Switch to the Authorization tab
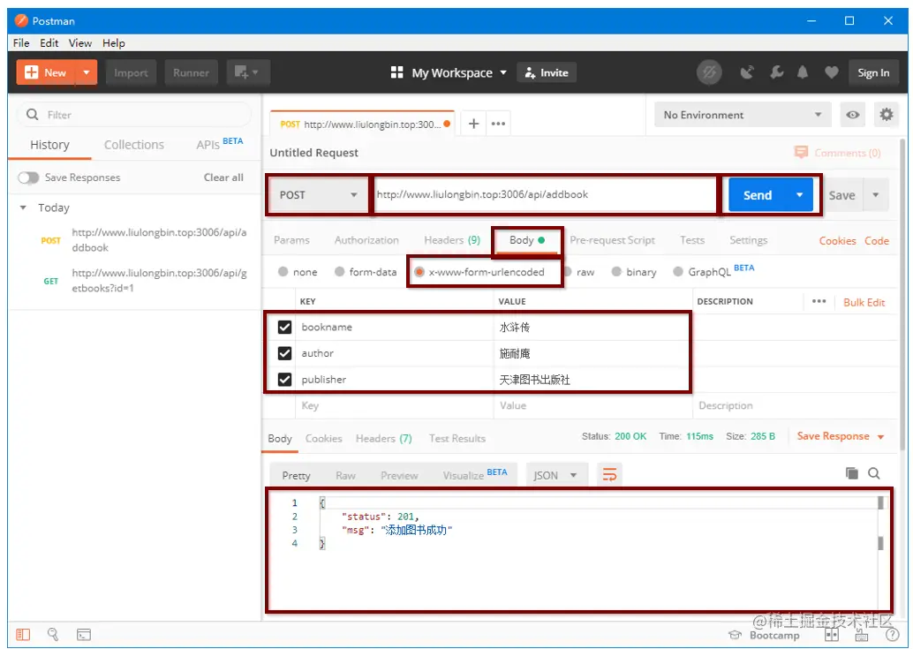Image resolution: width=913 pixels, height=649 pixels. tap(366, 240)
